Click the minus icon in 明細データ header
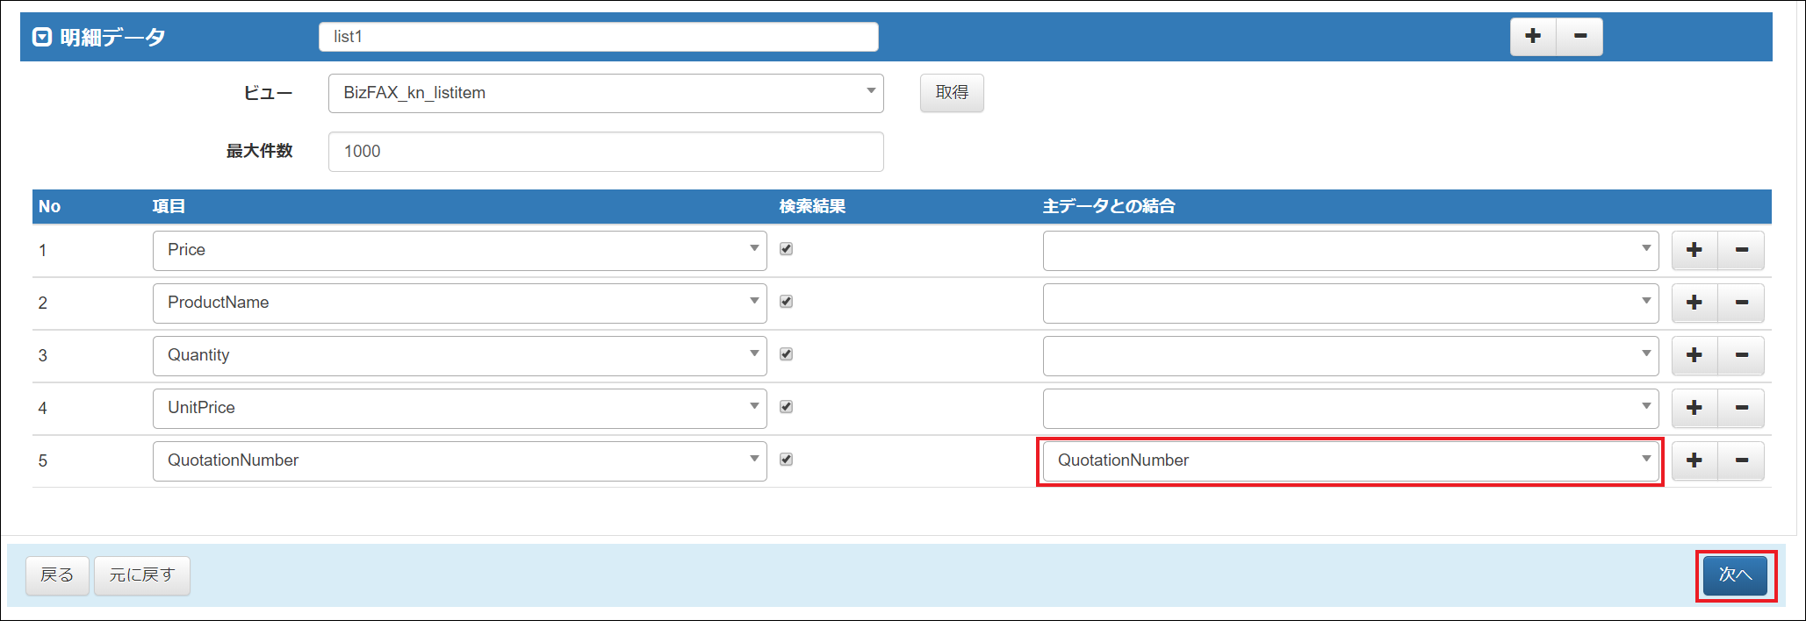Viewport: 1806px width, 621px height. click(x=1579, y=37)
